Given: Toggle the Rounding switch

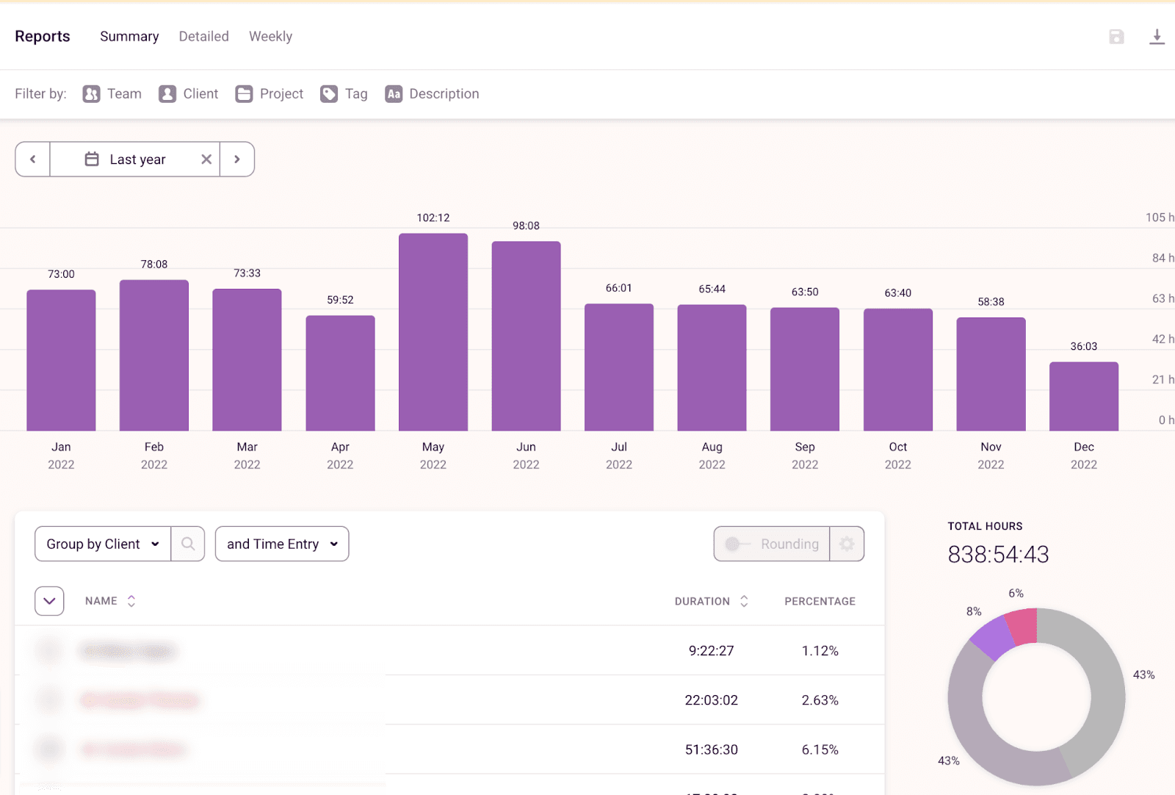Looking at the screenshot, I should 737,544.
